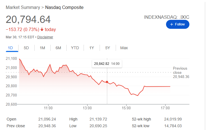Click the Previous close label on chart
The width and height of the screenshot is (206, 130).
tap(180, 70)
